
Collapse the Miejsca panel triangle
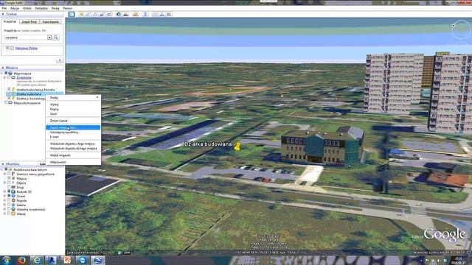pyautogui.click(x=3, y=68)
